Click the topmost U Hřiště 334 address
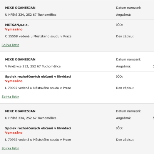Screen dimensions: 154x154 pos(31,15)
